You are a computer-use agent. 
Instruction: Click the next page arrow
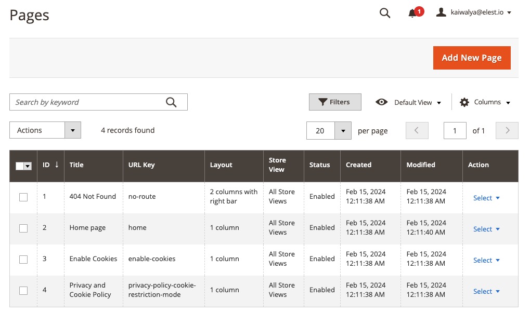506,130
